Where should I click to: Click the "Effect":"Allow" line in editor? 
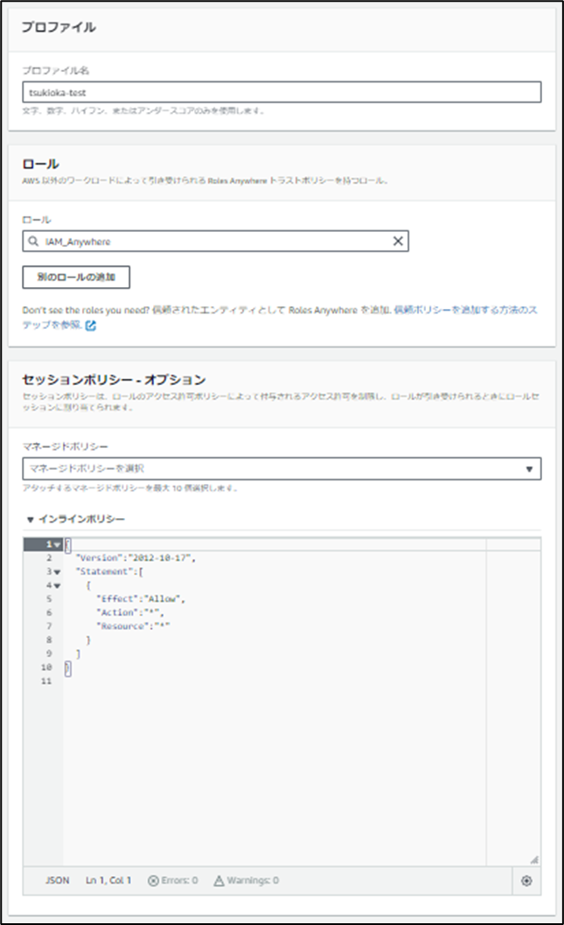click(141, 599)
